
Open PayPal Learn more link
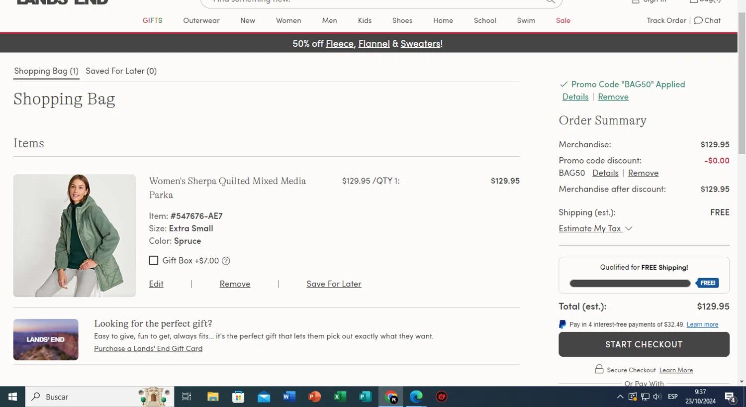point(702,324)
